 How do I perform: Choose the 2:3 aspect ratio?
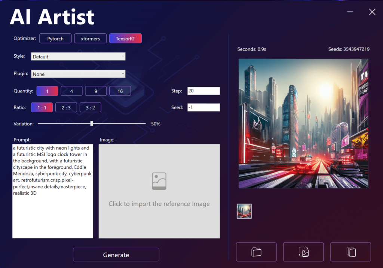point(66,107)
